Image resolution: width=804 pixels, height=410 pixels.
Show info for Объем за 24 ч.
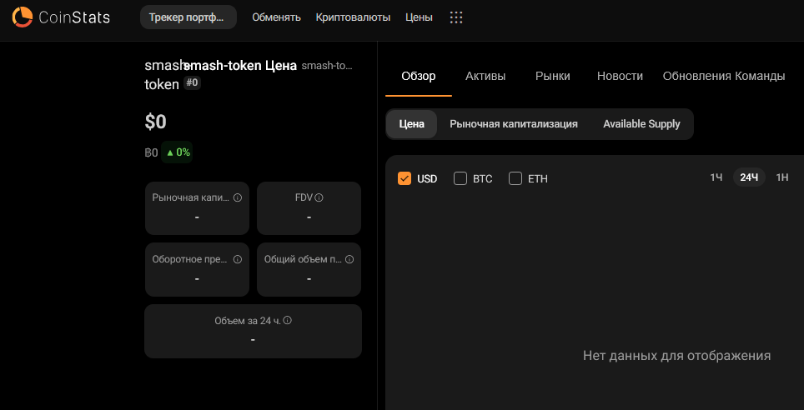pos(288,320)
